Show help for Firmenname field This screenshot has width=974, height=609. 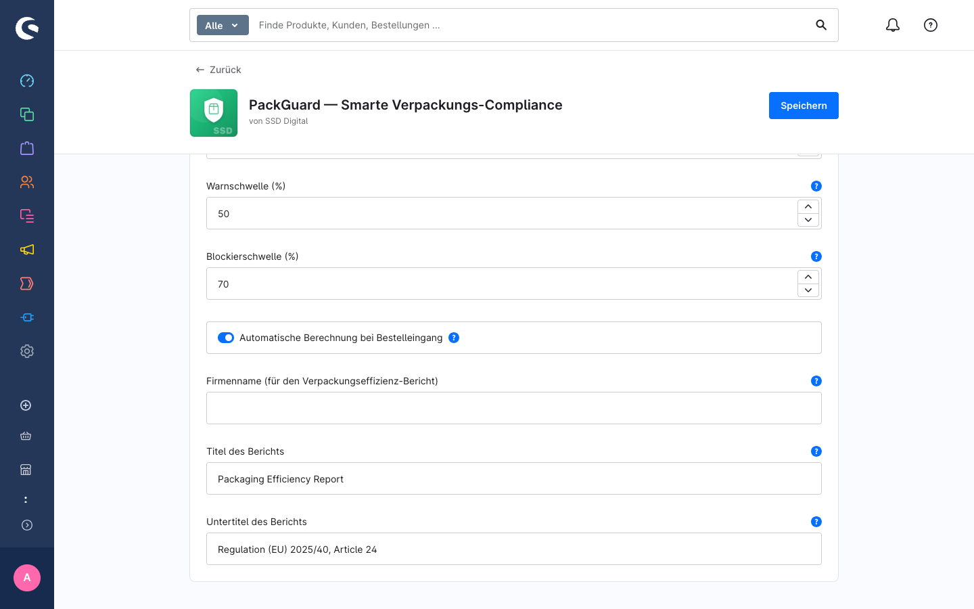[x=816, y=381]
